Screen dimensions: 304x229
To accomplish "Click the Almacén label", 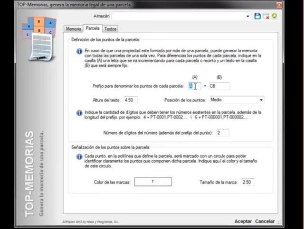I will [101, 16].
